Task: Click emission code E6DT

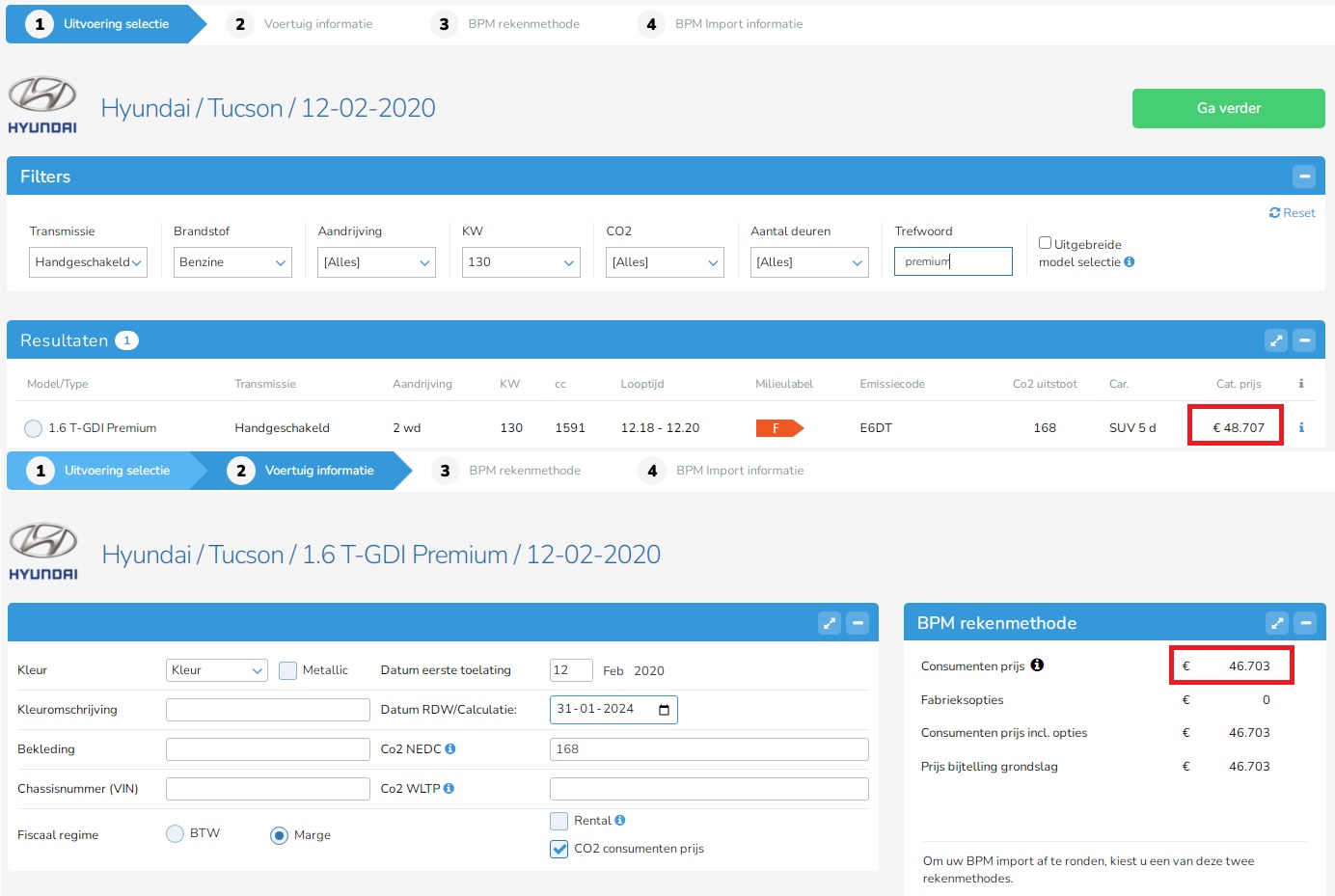Action: click(876, 428)
